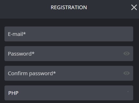The width and height of the screenshot is (139, 103).
Task: Click the eye icon beside Confirm password
Action: (127, 73)
